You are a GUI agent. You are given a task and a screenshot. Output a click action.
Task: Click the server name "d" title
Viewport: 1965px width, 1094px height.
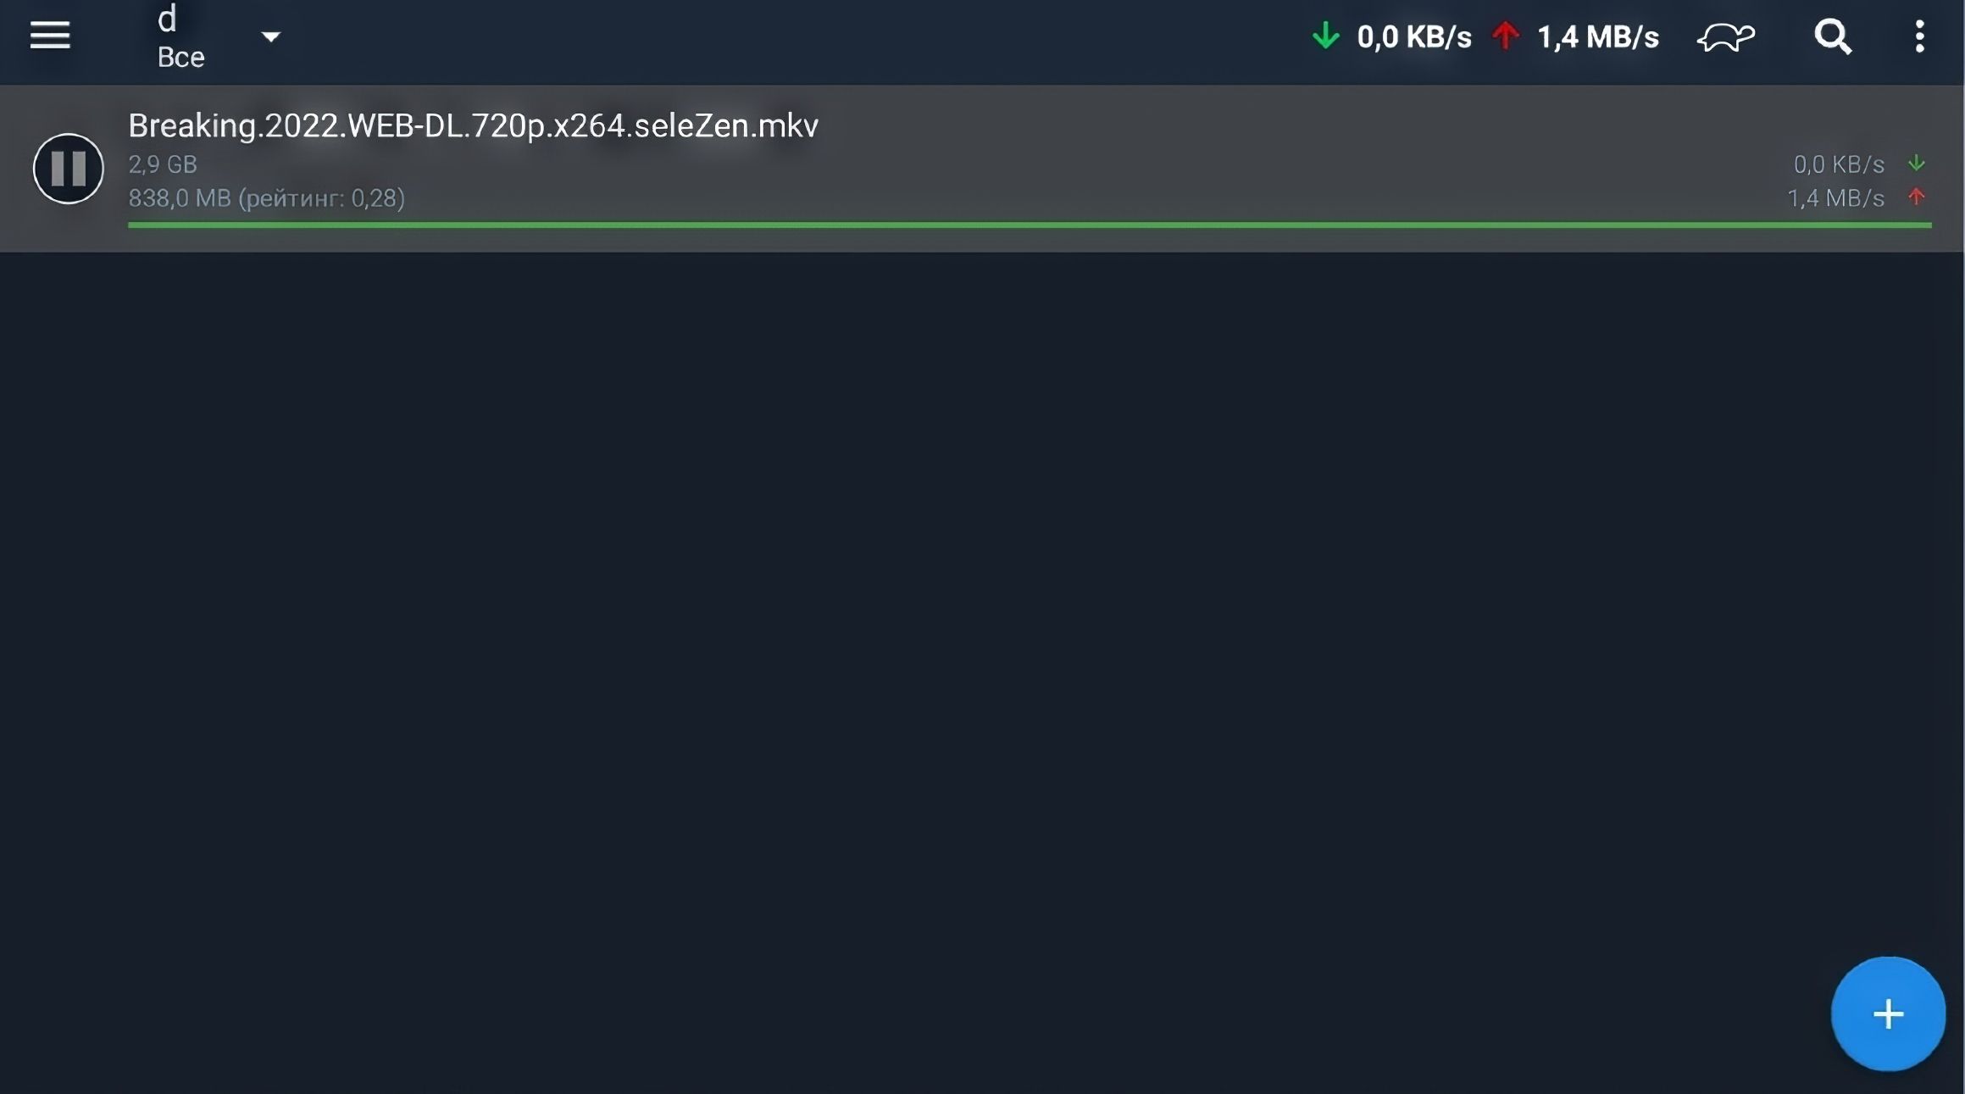point(167,19)
